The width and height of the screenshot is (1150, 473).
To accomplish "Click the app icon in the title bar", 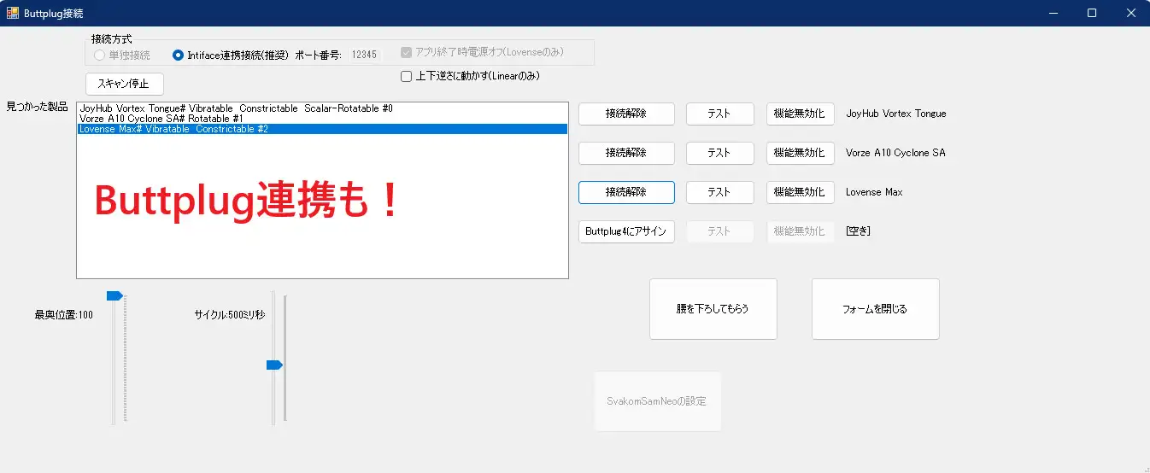I will (x=13, y=13).
